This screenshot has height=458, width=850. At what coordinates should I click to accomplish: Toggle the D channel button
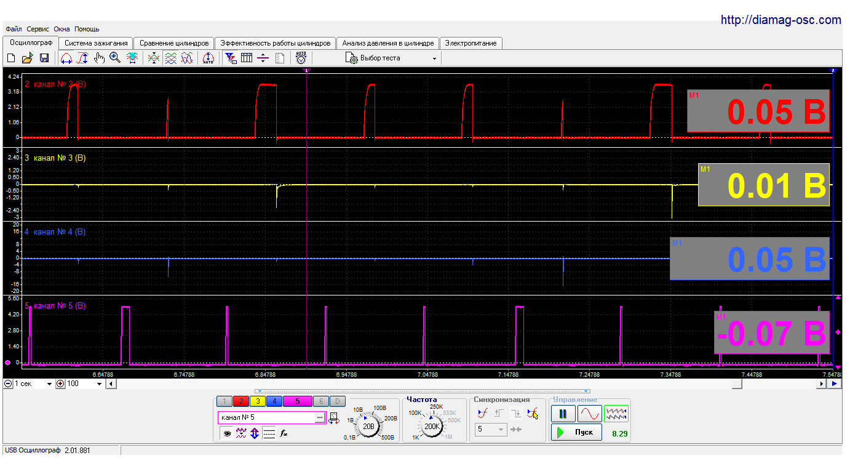[x=338, y=401]
